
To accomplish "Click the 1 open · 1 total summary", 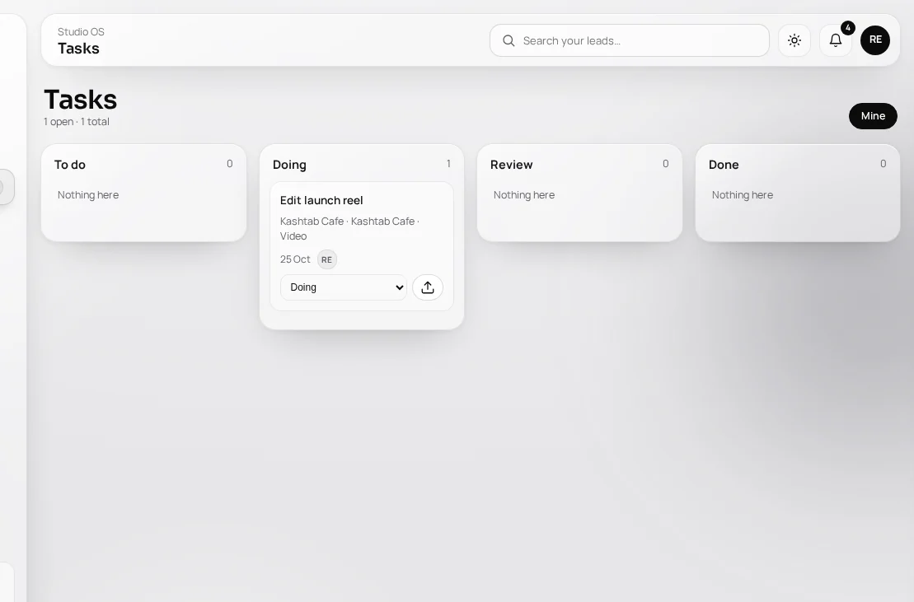I will pyautogui.click(x=77, y=122).
